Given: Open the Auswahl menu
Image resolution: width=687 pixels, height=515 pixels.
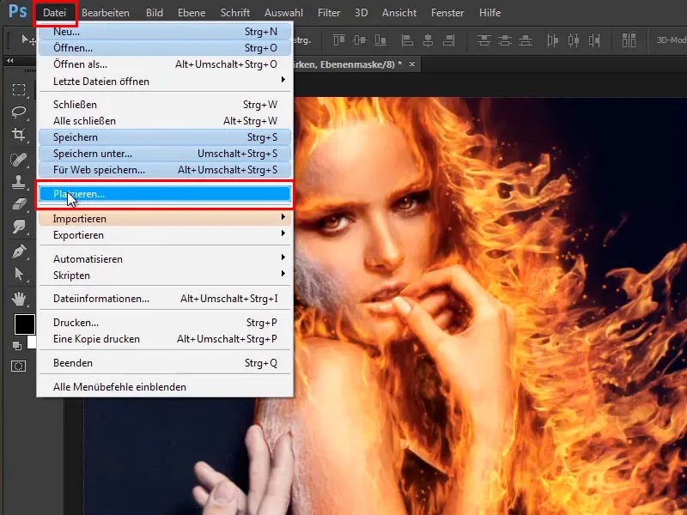Looking at the screenshot, I should pos(283,13).
